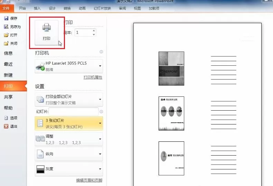The image size is (273, 186).
Task: Click the second slide thumbnail with three circles
Action: 171,113
